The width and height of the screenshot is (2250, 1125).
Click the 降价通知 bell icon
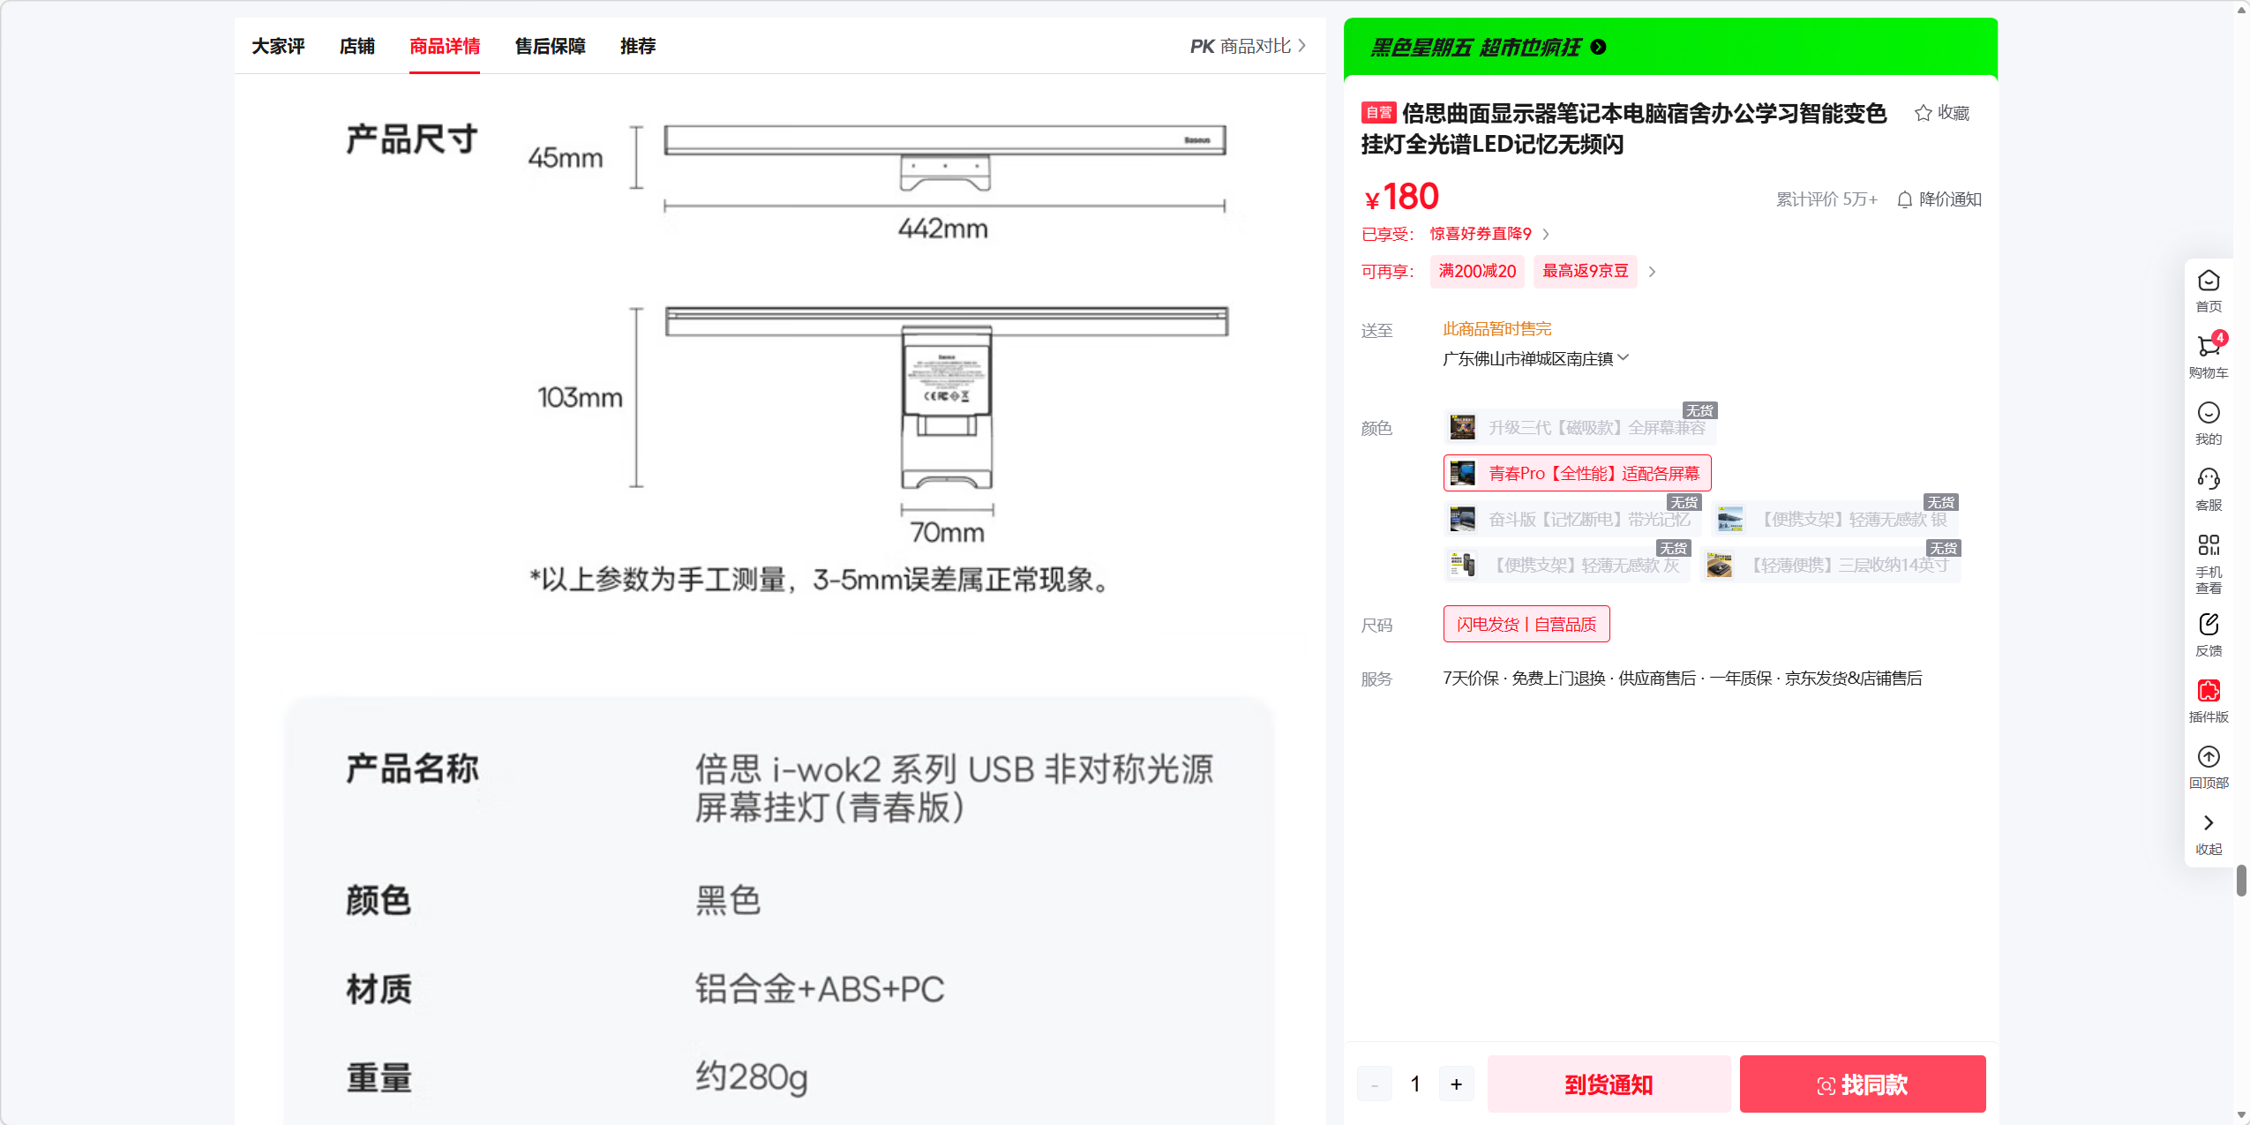(1904, 199)
